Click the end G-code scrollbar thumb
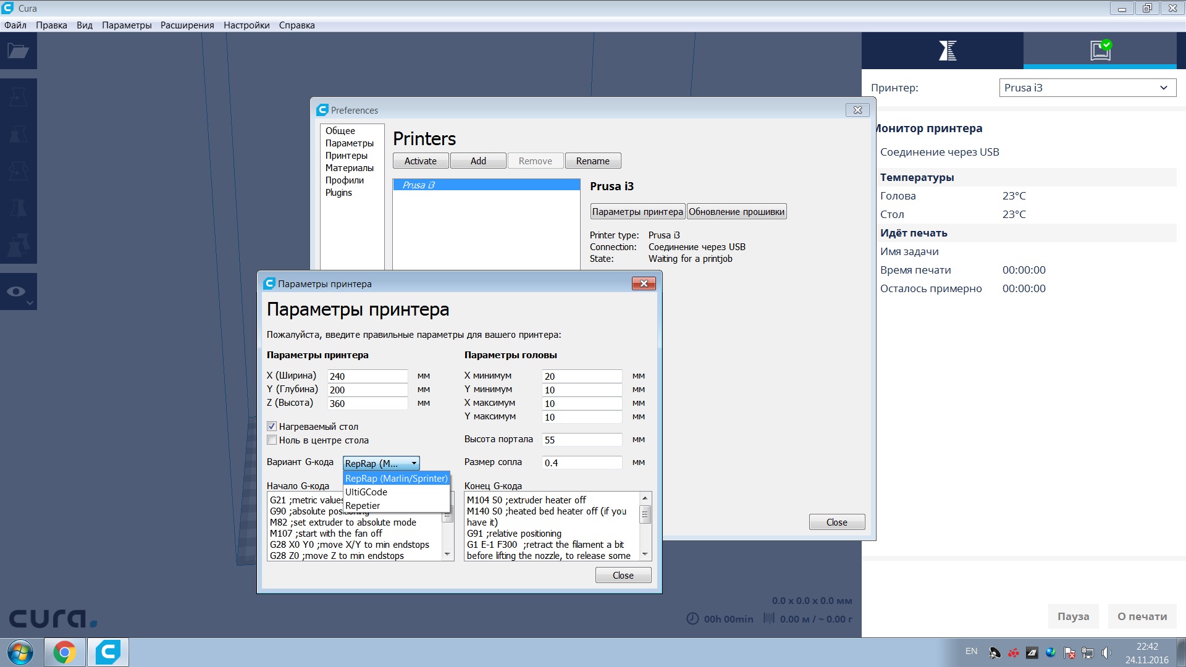 coord(645,514)
